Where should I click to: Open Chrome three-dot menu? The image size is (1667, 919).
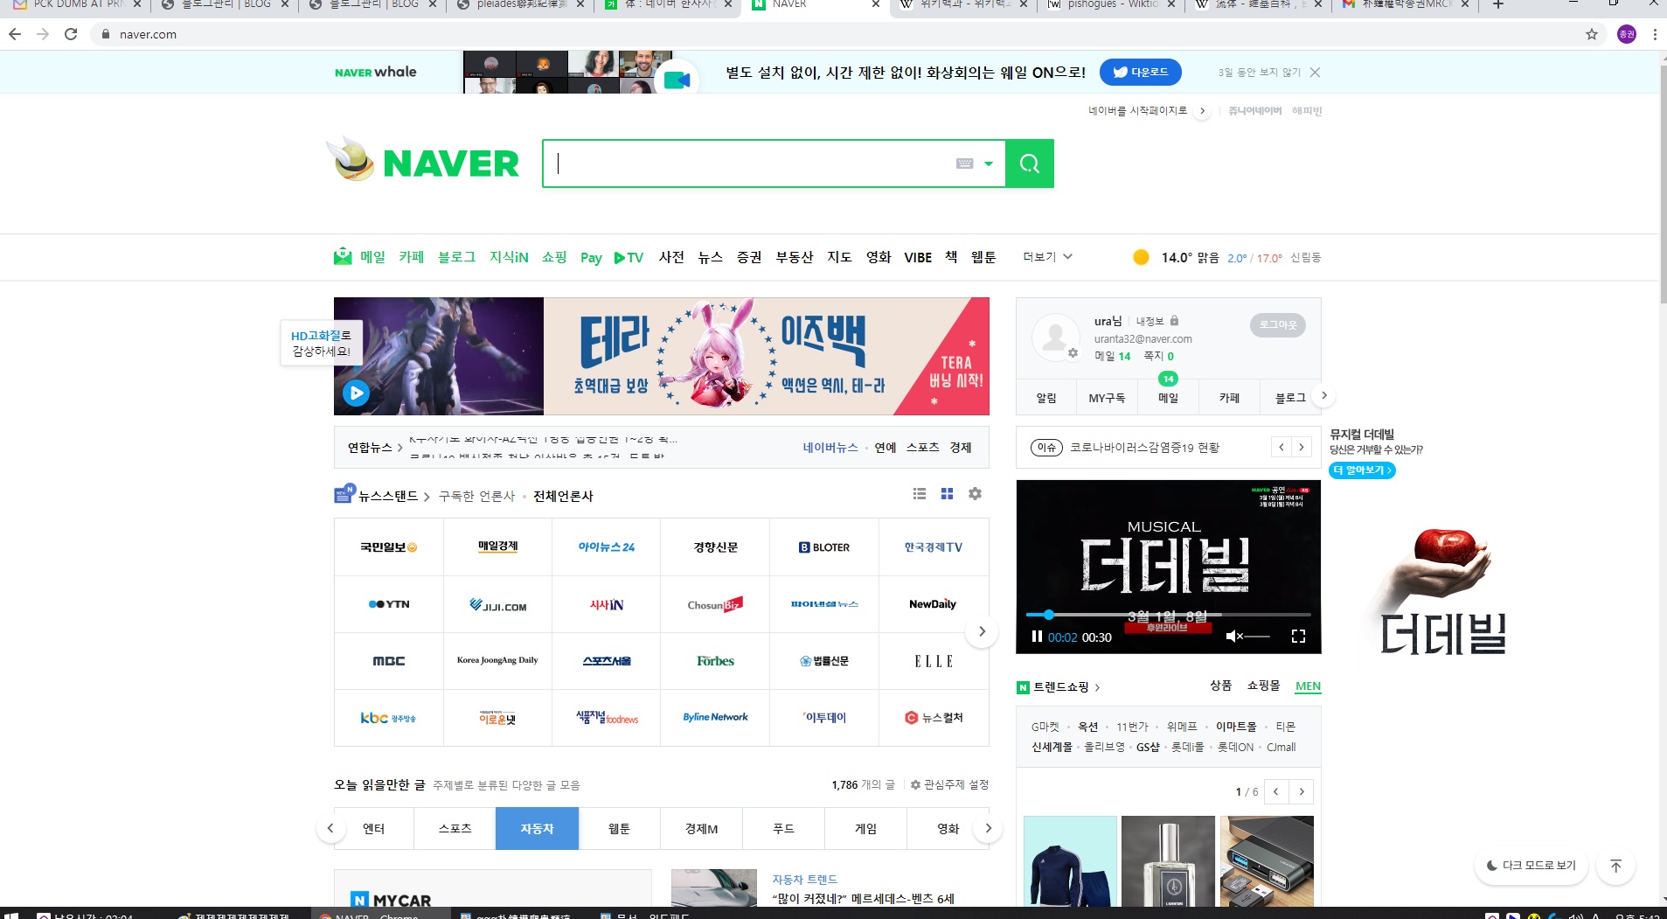pyautogui.click(x=1655, y=34)
